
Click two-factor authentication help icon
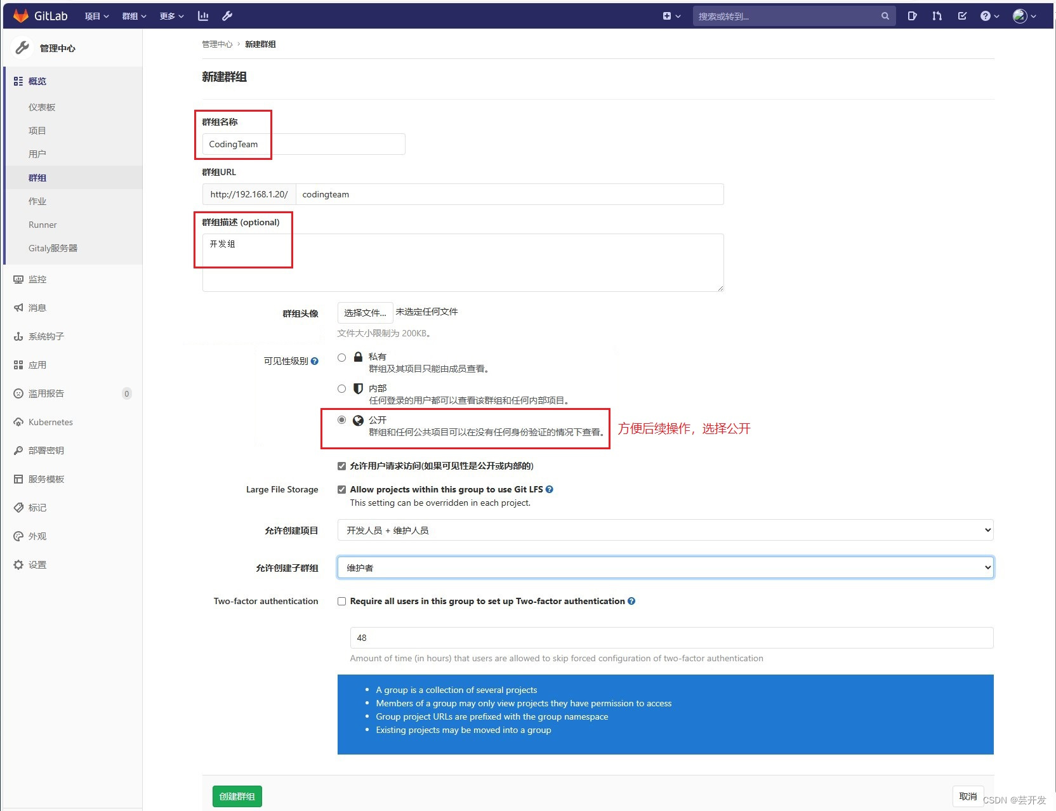631,601
